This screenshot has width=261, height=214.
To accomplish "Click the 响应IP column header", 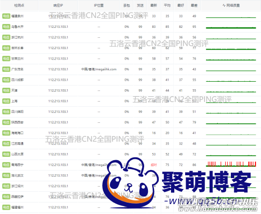I will click(58, 6).
